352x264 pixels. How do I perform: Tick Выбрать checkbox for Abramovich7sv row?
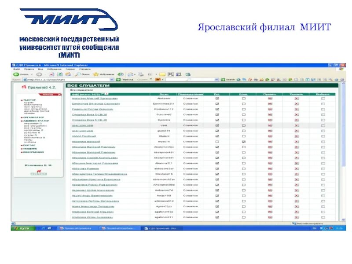click(323, 180)
